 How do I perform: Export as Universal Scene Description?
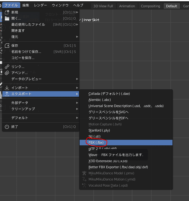point(126,106)
